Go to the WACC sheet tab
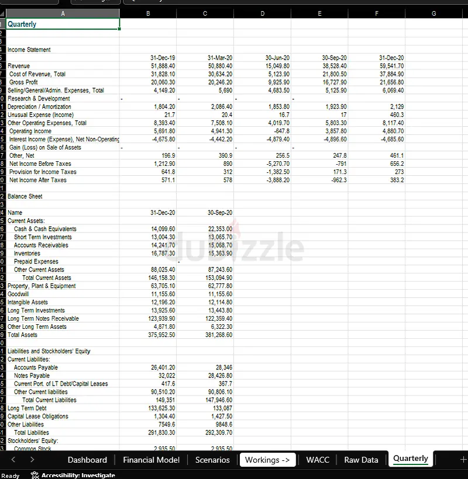The width and height of the screenshot is (468, 479). click(318, 460)
